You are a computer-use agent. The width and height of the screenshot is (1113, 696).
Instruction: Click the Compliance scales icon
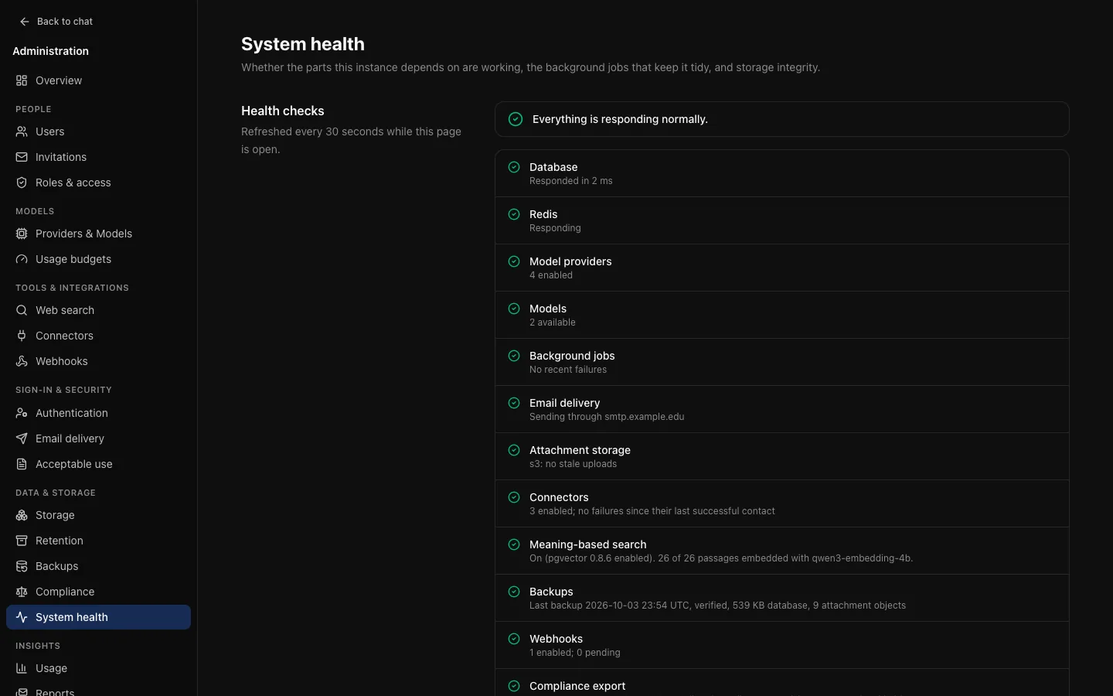click(22, 592)
